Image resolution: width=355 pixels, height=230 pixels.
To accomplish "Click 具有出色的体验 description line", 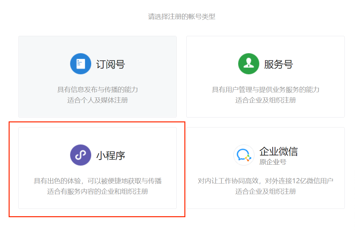I will point(97,181).
